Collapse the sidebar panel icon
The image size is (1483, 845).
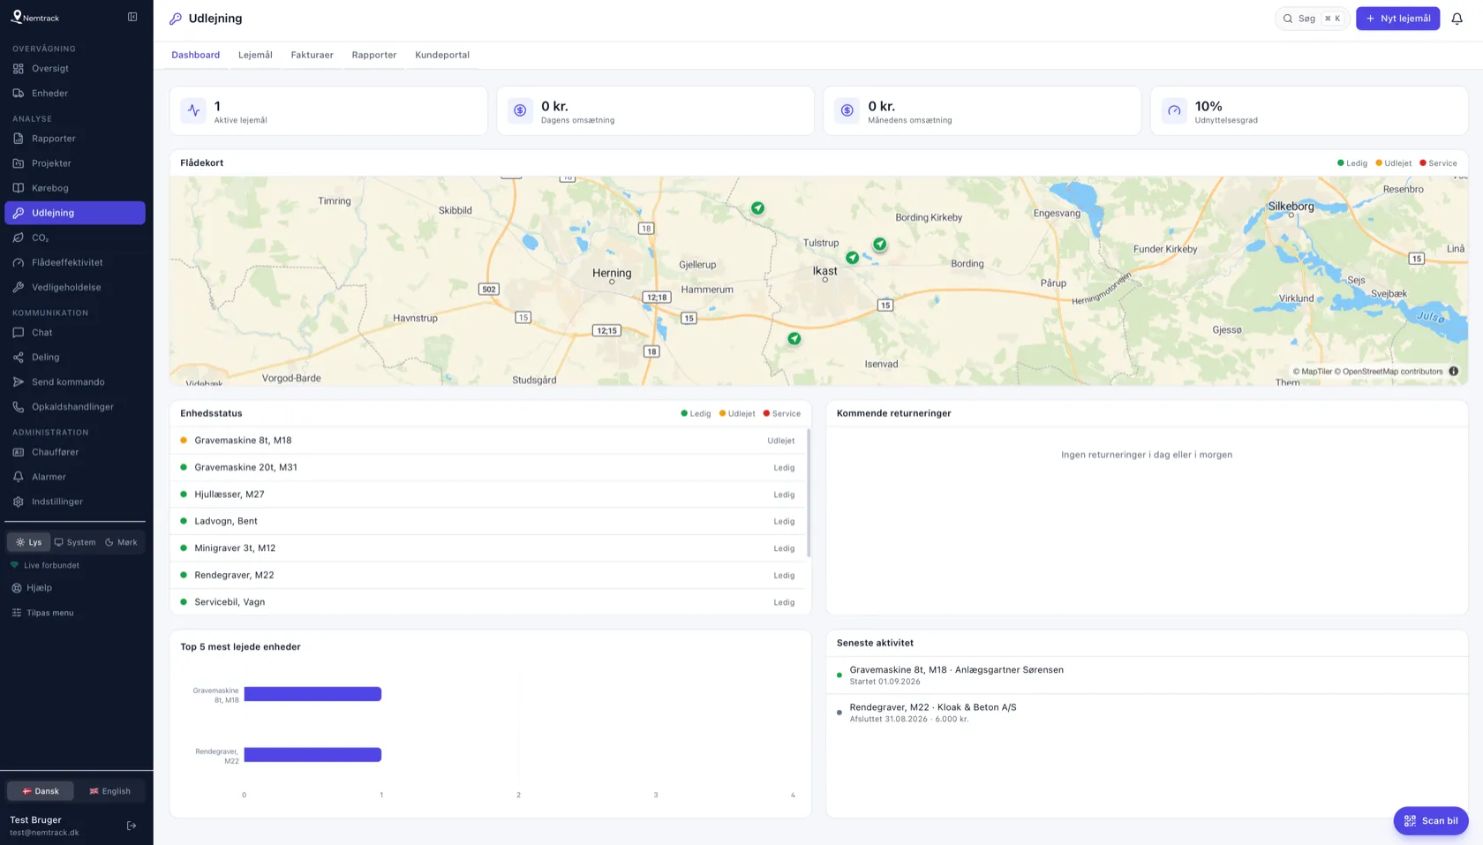[x=132, y=17]
